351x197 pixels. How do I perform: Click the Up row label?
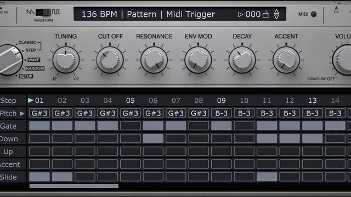(x=8, y=152)
